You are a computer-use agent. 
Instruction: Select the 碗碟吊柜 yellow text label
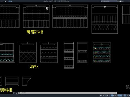[x=35, y=32]
